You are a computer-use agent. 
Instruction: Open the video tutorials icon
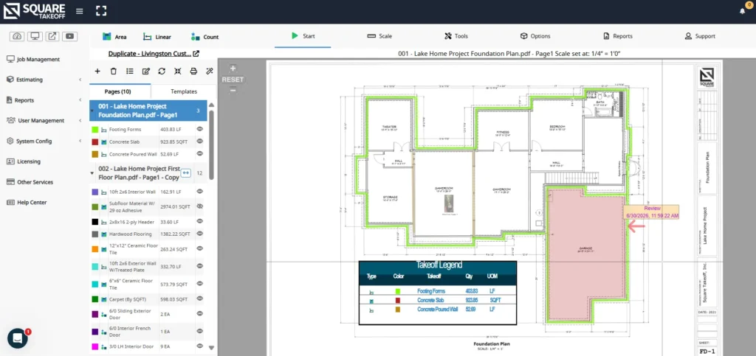tap(70, 36)
